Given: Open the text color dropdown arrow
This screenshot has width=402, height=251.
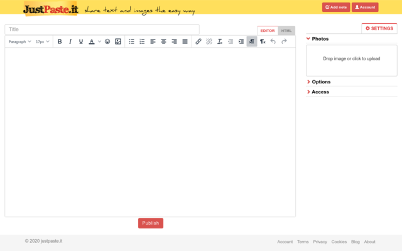Looking at the screenshot, I should pos(99,41).
